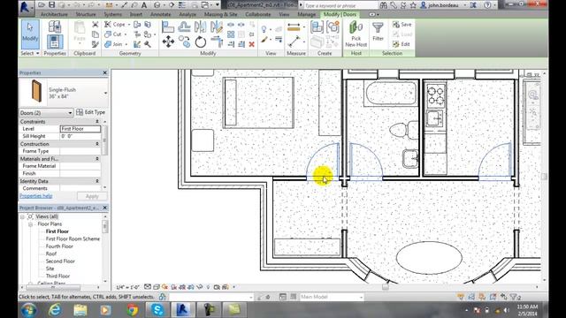Open the Architecture ribbon tab
This screenshot has height=318, width=566.
tap(54, 14)
